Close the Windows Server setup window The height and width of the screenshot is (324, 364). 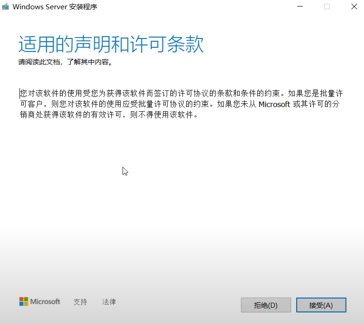point(352,7)
